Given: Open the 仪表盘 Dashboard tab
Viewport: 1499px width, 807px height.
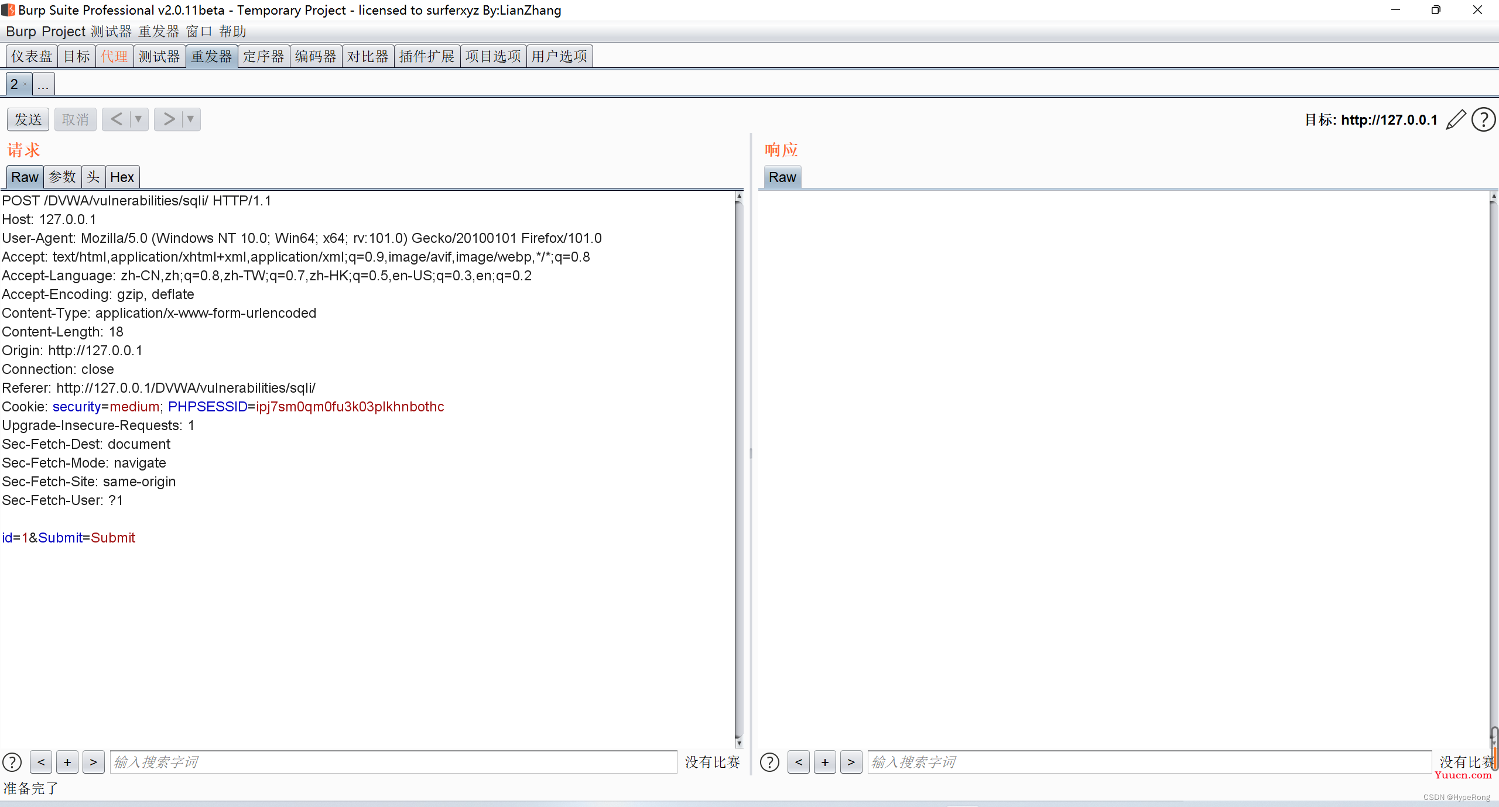Looking at the screenshot, I should (x=32, y=56).
